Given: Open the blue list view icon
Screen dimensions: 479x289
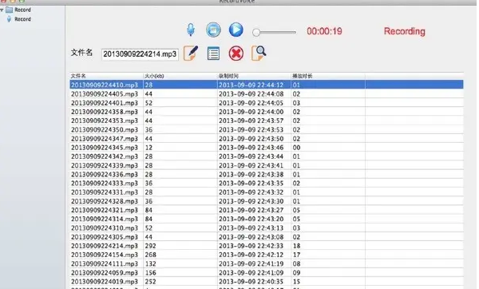Looking at the screenshot, I should tap(213, 53).
